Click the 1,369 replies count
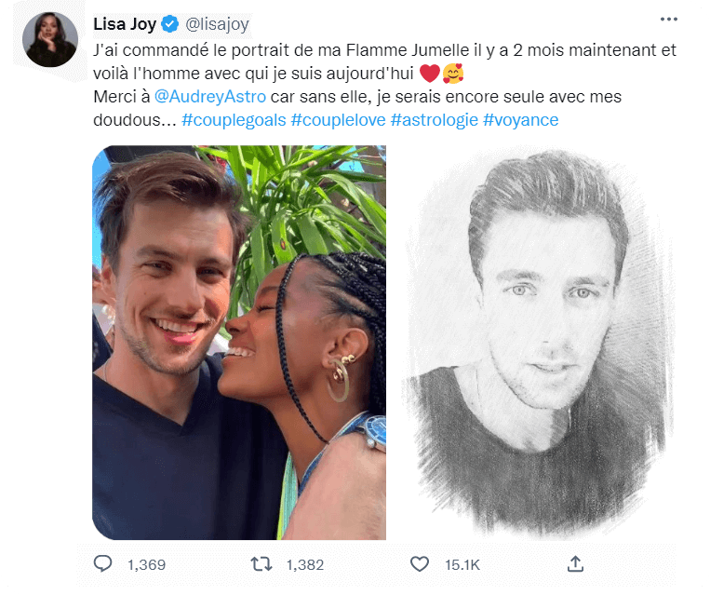Viewport: 710px width, 595px height. point(146,564)
